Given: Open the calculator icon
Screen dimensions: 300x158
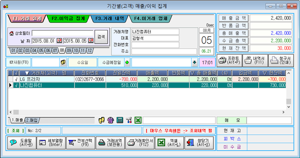Looking at the screenshot, I should (120, 120).
